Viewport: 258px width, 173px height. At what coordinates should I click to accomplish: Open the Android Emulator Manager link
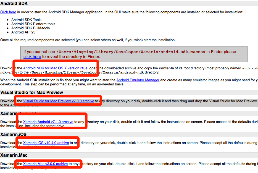click(x=138, y=80)
